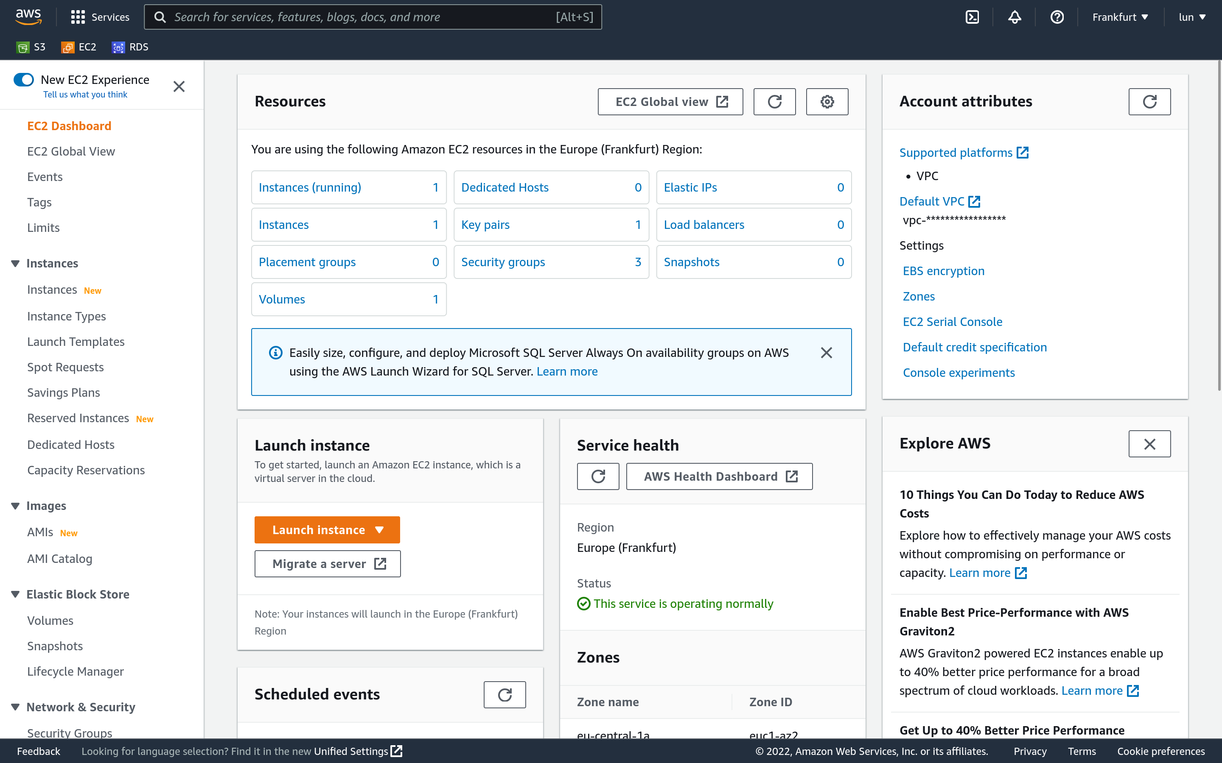Click Security Groups menu item
The width and height of the screenshot is (1222, 763).
tap(70, 732)
